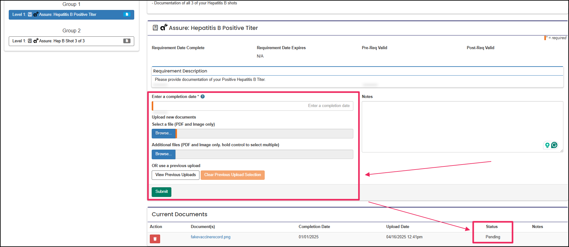This screenshot has width=569, height=247.
Task: Click upload date 04/16/2025 12:41pm cell
Action: point(404,237)
